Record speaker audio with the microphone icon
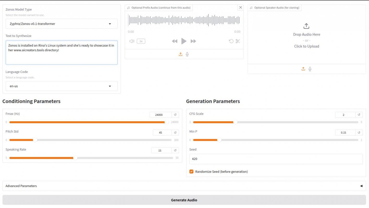The width and height of the screenshot is (369, 208). (x=310, y=69)
